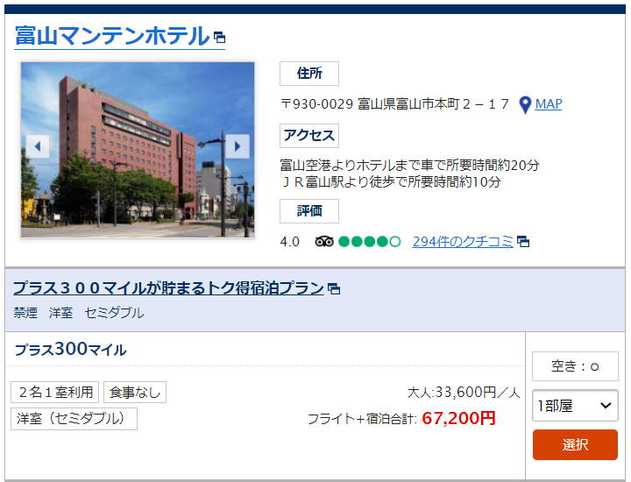Open the MAP link
This screenshot has height=482, width=631.
pos(549,104)
